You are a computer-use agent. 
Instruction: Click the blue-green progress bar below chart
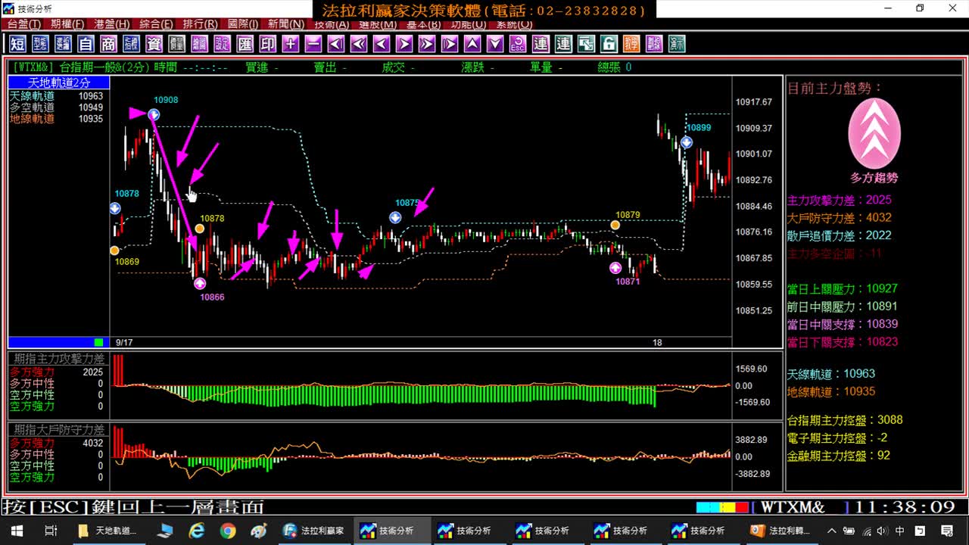[57, 342]
